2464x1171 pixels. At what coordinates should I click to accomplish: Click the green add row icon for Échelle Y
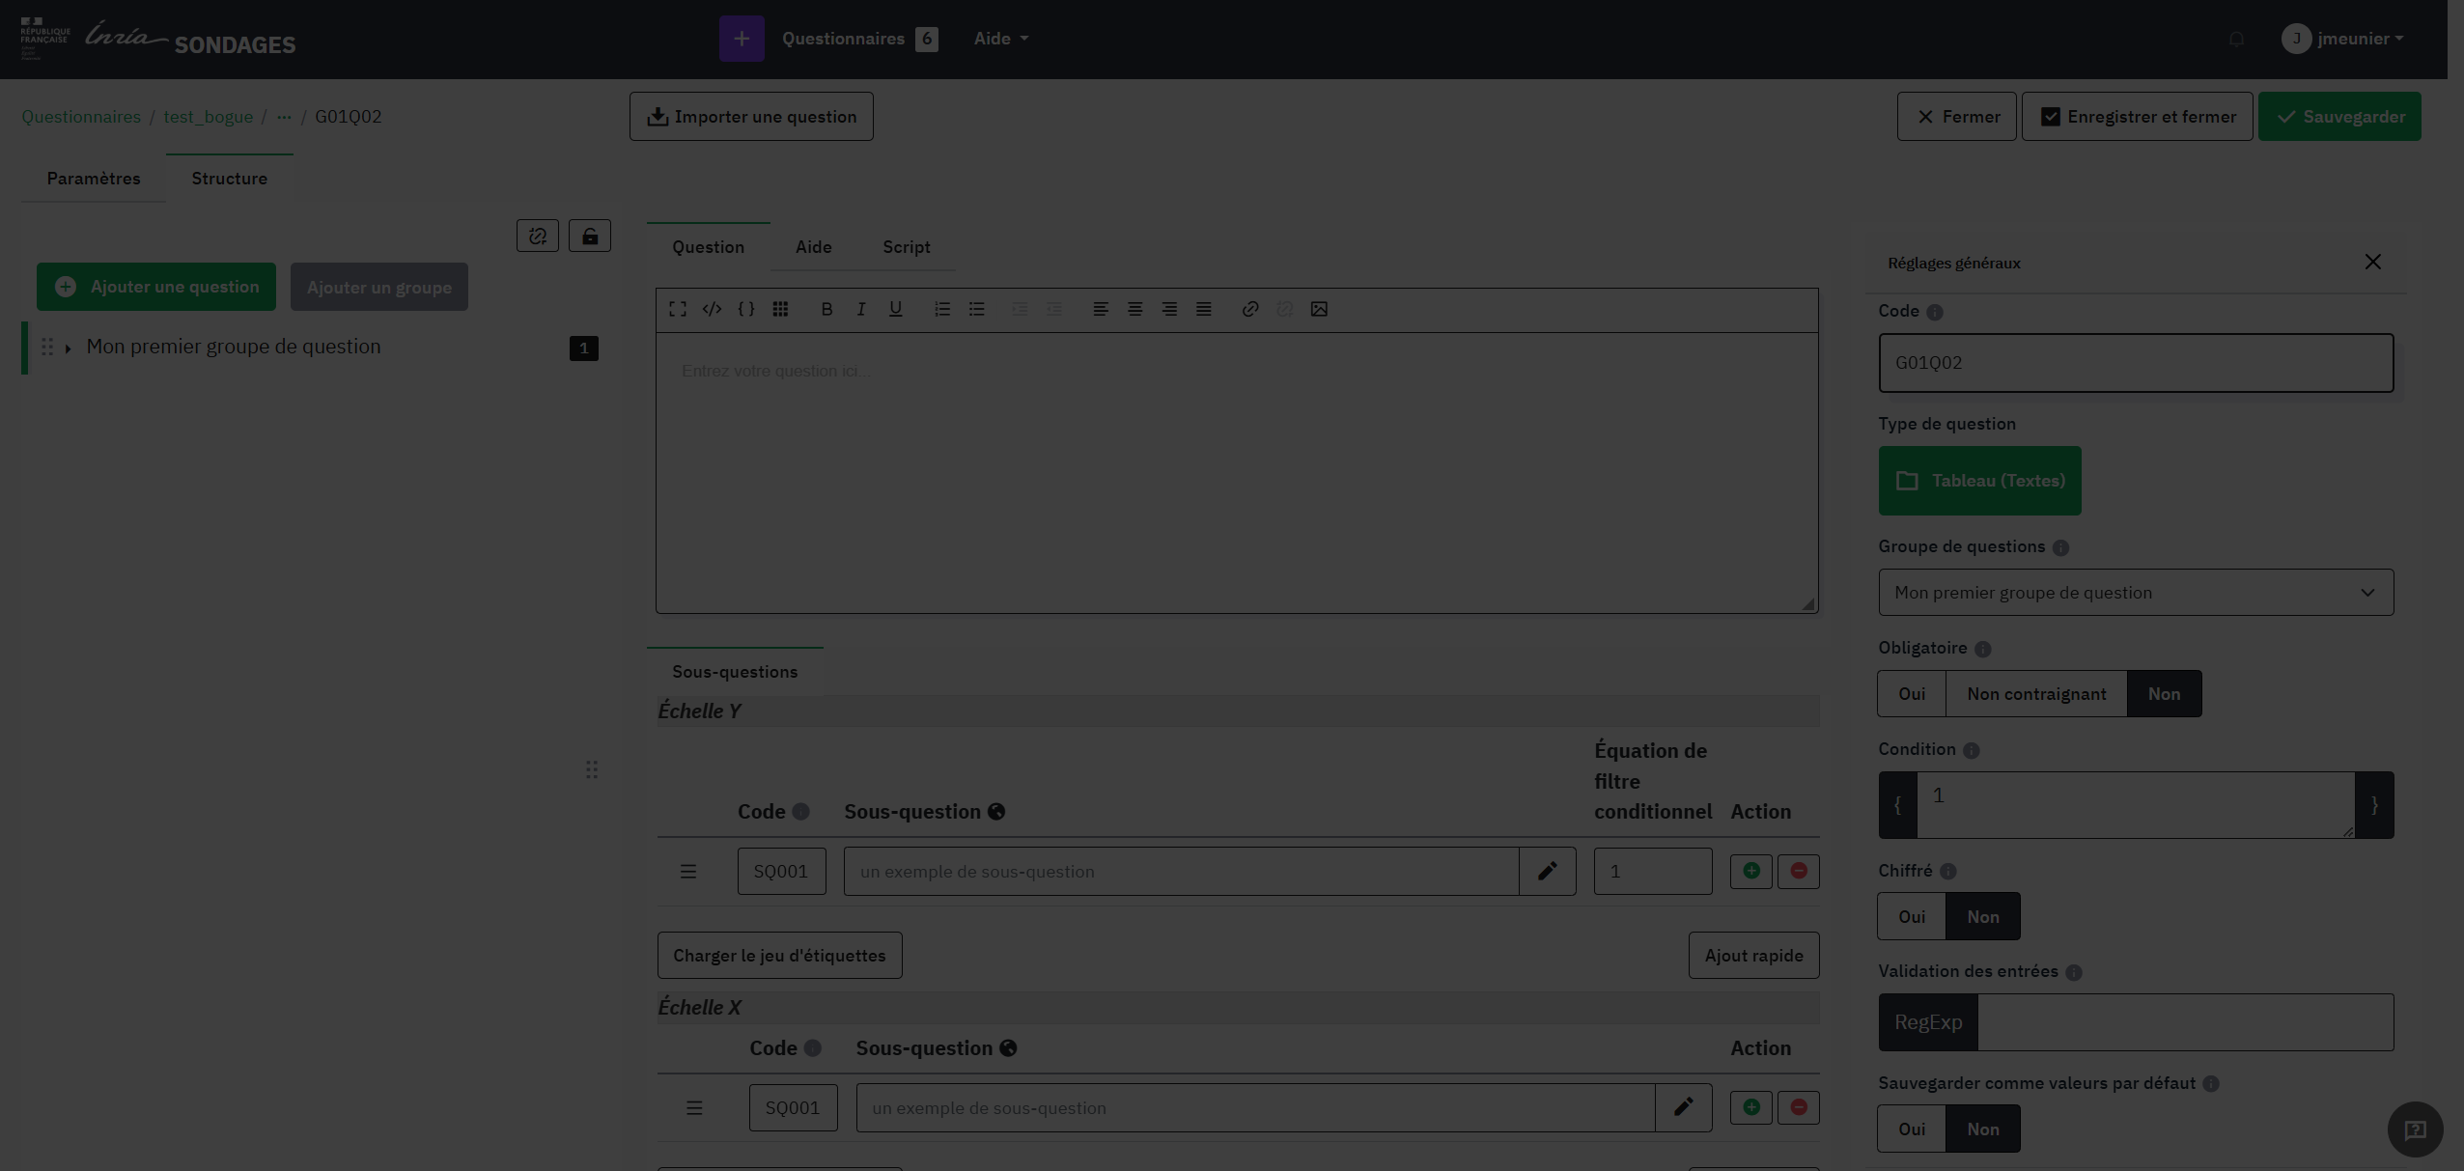click(x=1751, y=871)
